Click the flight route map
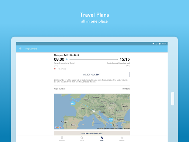This screenshot has height=142, width=189. 92,112
